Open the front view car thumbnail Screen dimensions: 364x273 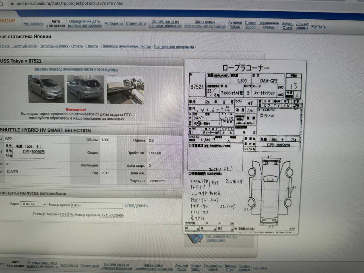click(46, 89)
